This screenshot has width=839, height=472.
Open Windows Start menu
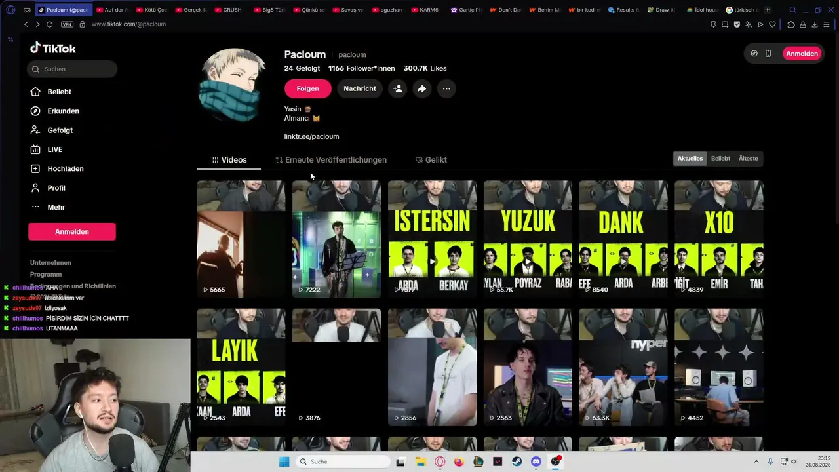coord(284,462)
